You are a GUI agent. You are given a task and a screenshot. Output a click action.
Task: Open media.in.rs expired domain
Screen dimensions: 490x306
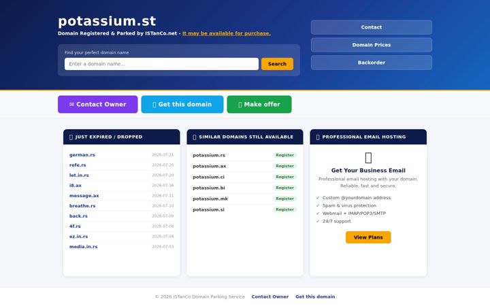(84, 247)
